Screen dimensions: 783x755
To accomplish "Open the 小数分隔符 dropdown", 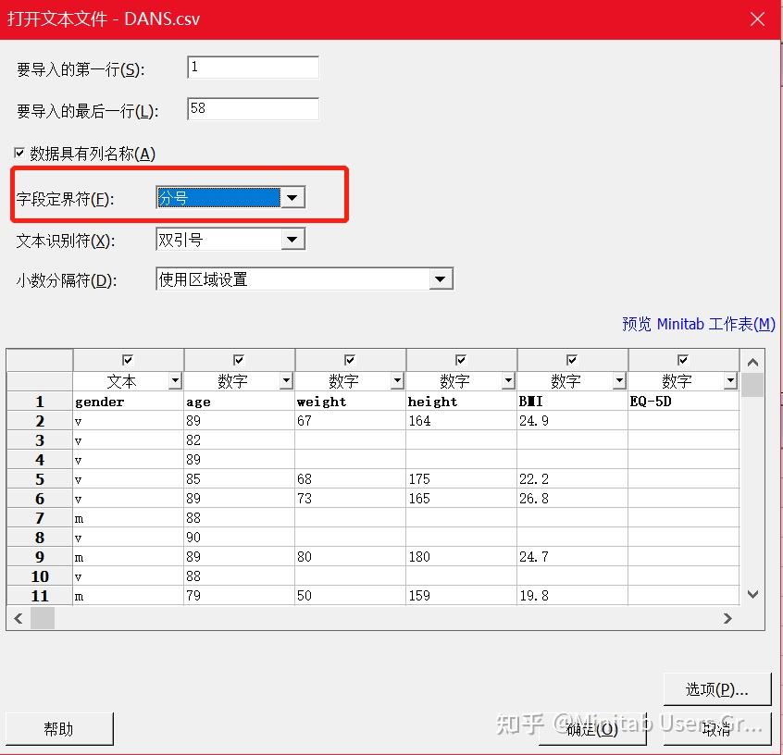I will [x=442, y=278].
